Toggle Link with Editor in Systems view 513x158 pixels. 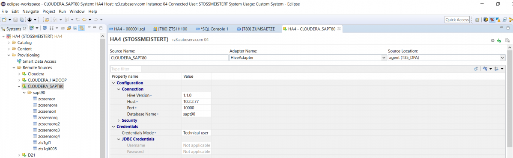click(81, 28)
